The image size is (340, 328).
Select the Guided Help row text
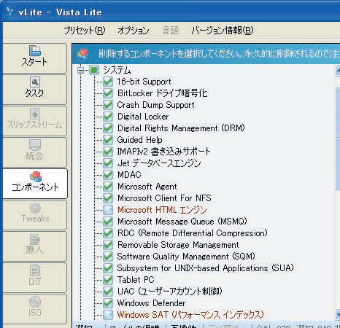(139, 140)
